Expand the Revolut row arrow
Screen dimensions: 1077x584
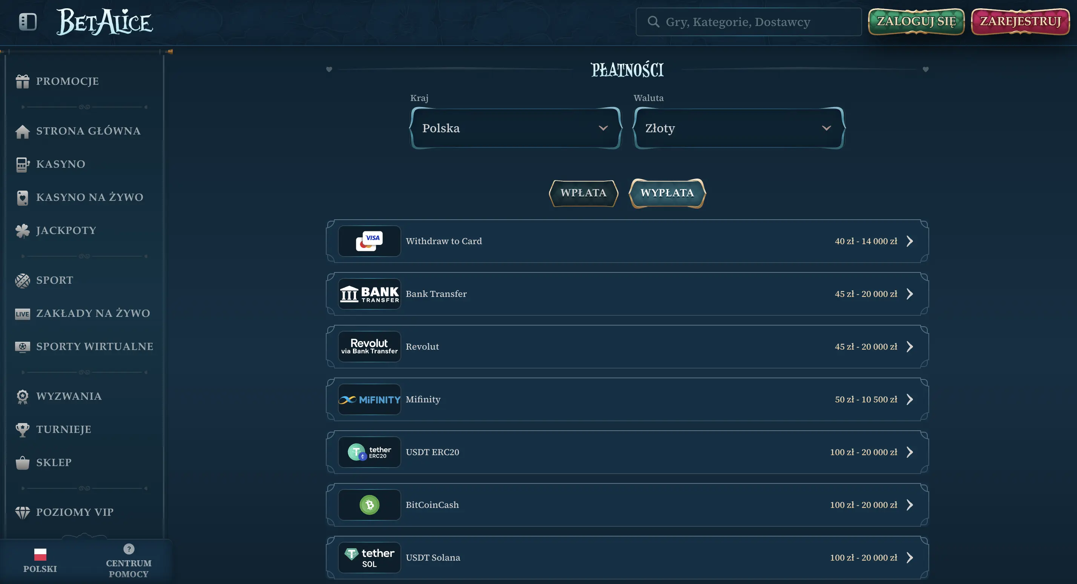click(910, 347)
